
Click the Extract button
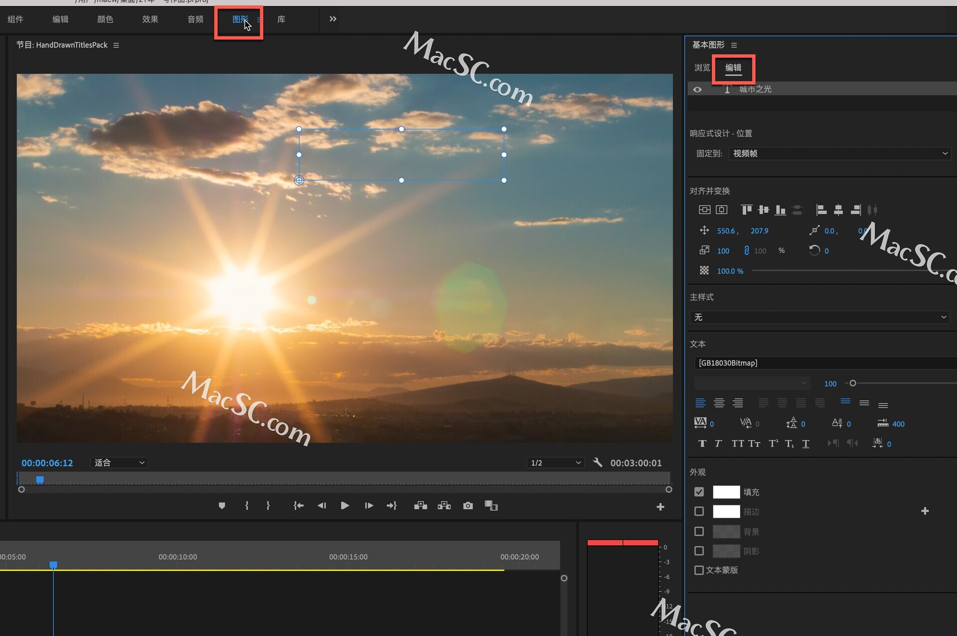point(444,506)
